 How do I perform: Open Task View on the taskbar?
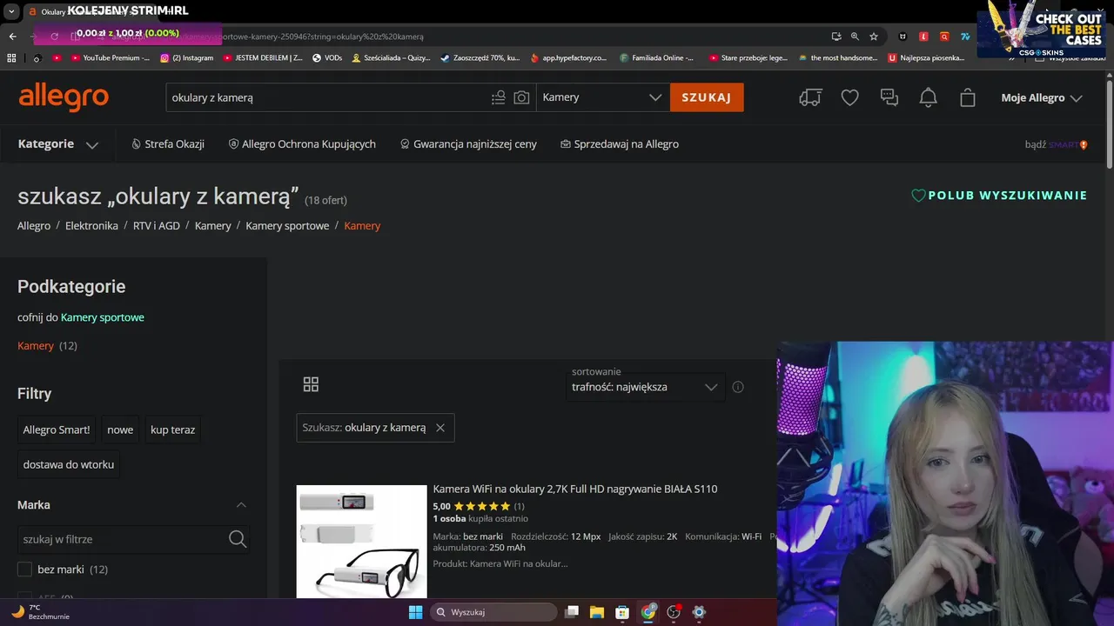(572, 612)
